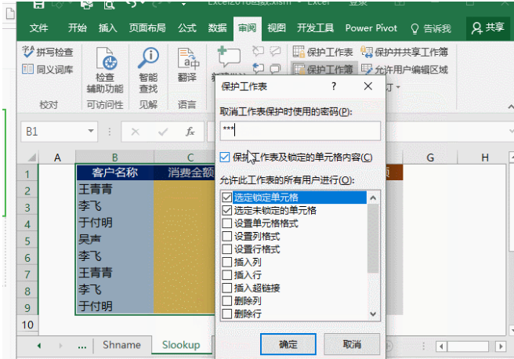Click the formula bar fx insert function icon

[190, 132]
